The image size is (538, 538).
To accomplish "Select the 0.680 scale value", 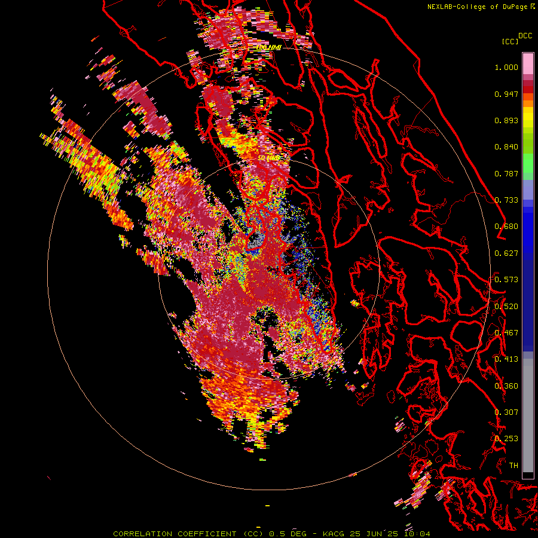I will tap(506, 227).
